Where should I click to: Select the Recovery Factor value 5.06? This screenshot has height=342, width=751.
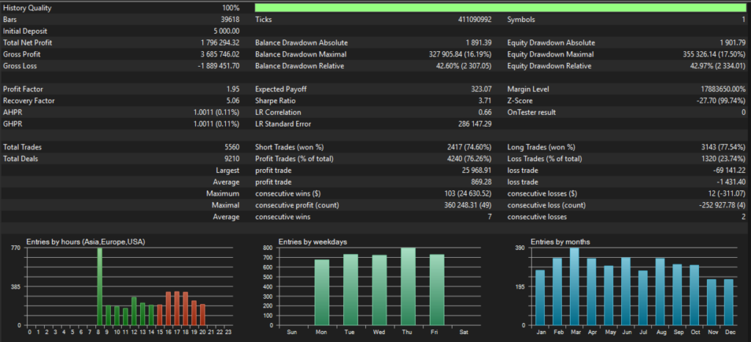[233, 101]
